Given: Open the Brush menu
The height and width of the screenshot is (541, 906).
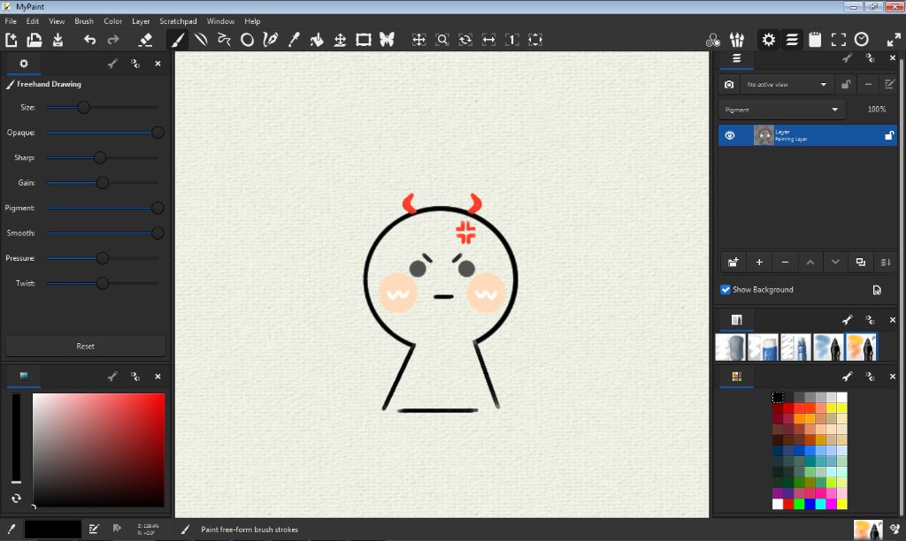Looking at the screenshot, I should [x=84, y=21].
